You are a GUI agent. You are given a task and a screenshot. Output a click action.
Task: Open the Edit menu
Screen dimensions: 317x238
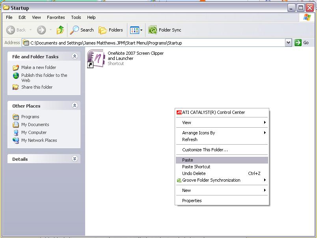(x=22, y=17)
